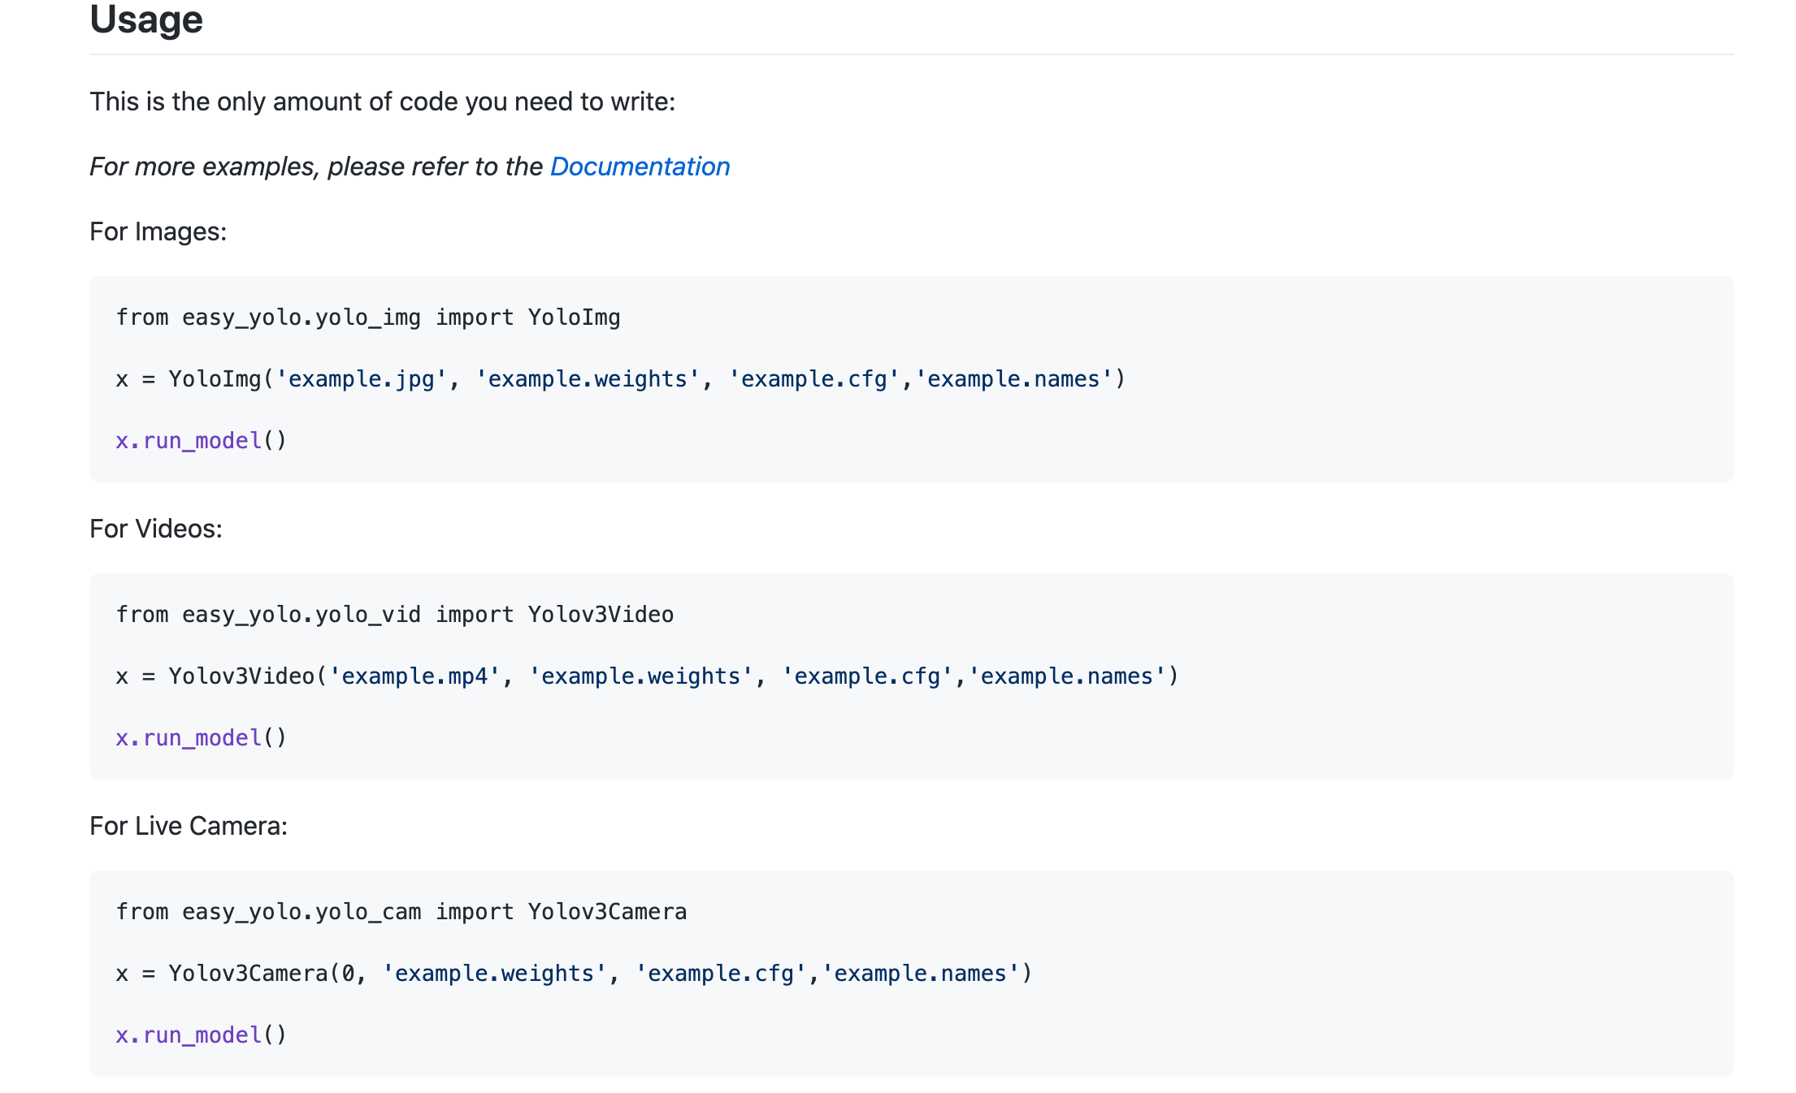The height and width of the screenshot is (1093, 1796).
Task: Click the 'example.mp4' string argument
Action: pyautogui.click(x=413, y=675)
